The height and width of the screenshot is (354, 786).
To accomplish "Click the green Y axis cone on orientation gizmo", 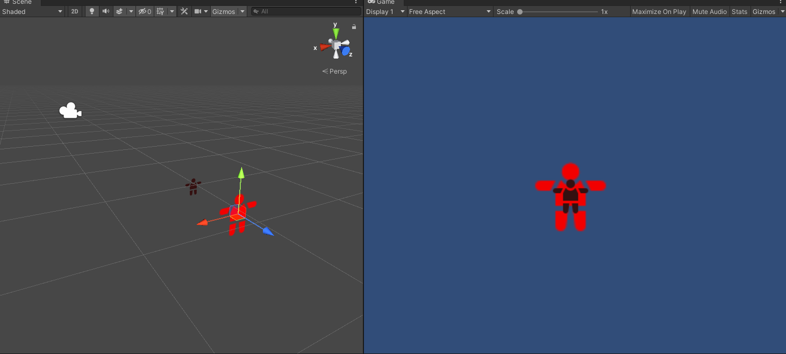I will [336, 33].
